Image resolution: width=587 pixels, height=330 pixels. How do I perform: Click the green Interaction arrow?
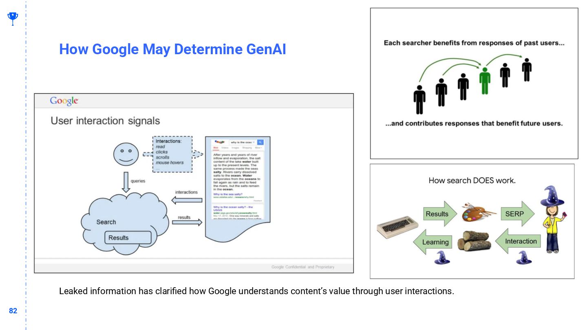pos(518,241)
